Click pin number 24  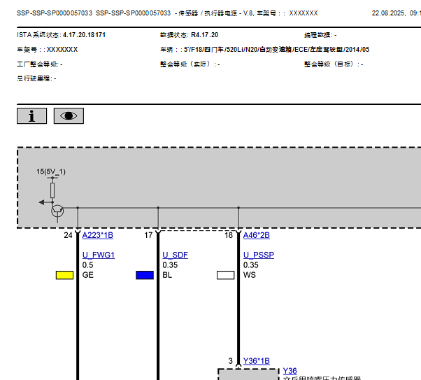tap(68, 235)
